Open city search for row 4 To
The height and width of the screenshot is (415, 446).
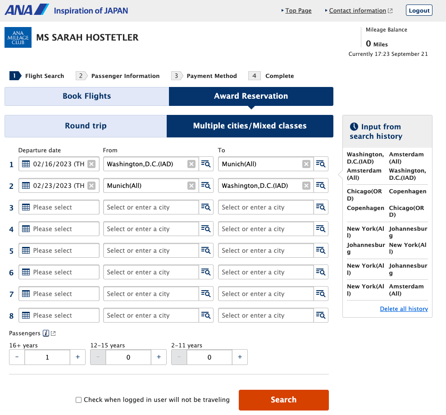pyautogui.click(x=321, y=229)
